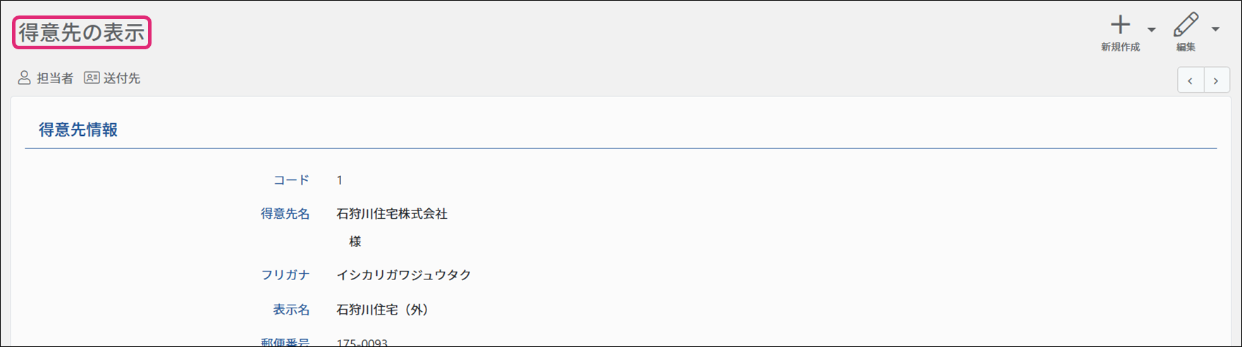Image resolution: width=1242 pixels, height=347 pixels.
Task: Click the コード field label
Action: point(291,180)
